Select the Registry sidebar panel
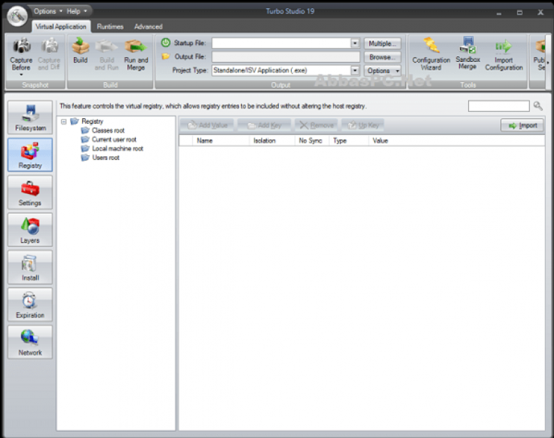554x438 pixels. point(30,155)
